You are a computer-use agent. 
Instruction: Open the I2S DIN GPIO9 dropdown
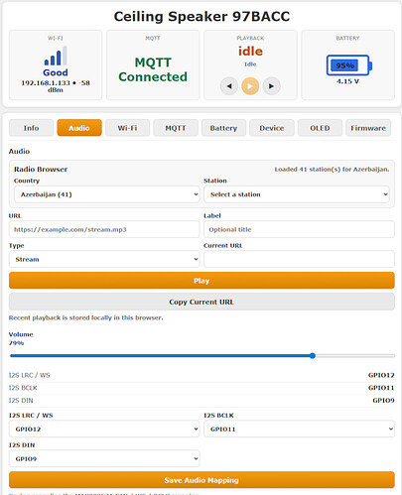104,458
